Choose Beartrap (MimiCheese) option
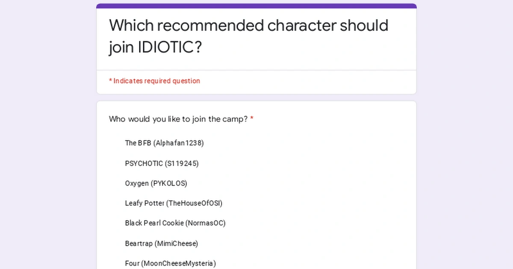 click(162, 243)
